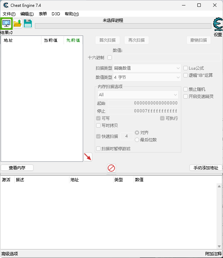Click the scan progress bar

[123, 26]
